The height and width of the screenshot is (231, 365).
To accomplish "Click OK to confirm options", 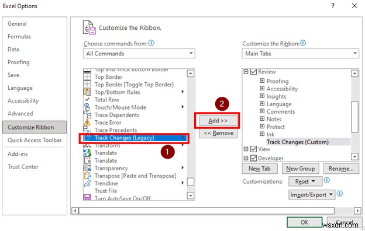I will tap(305, 222).
